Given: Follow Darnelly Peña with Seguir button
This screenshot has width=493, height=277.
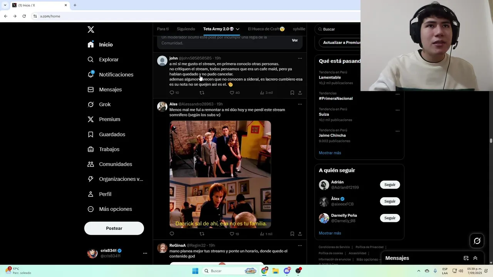Looking at the screenshot, I should 390,218.
